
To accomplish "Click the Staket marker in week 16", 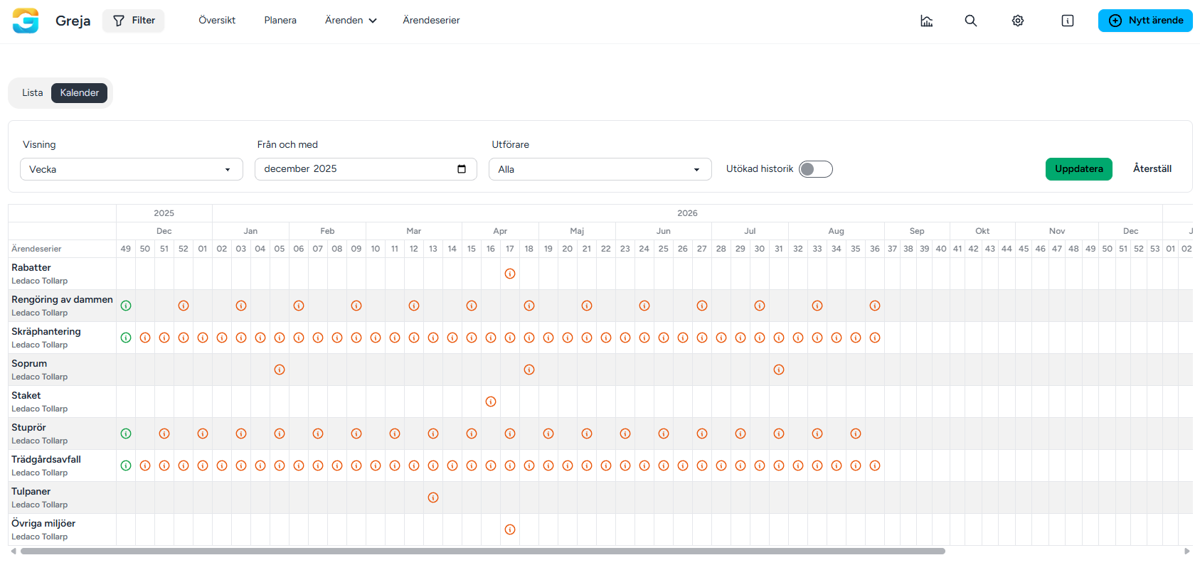I will [x=491, y=402].
